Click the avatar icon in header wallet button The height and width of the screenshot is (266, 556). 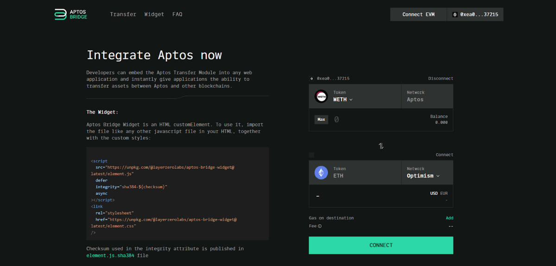tap(455, 14)
